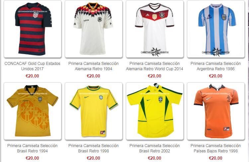The image size is (249, 162).
Task: Click Selección Brasil Retro 2002 title
Action: pos(154,148)
